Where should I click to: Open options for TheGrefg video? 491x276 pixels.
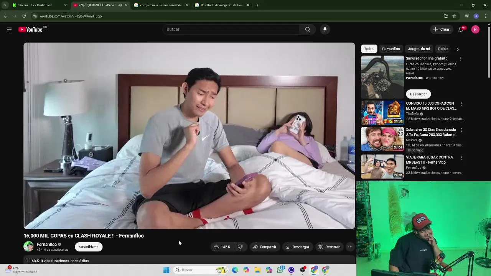[462, 104]
